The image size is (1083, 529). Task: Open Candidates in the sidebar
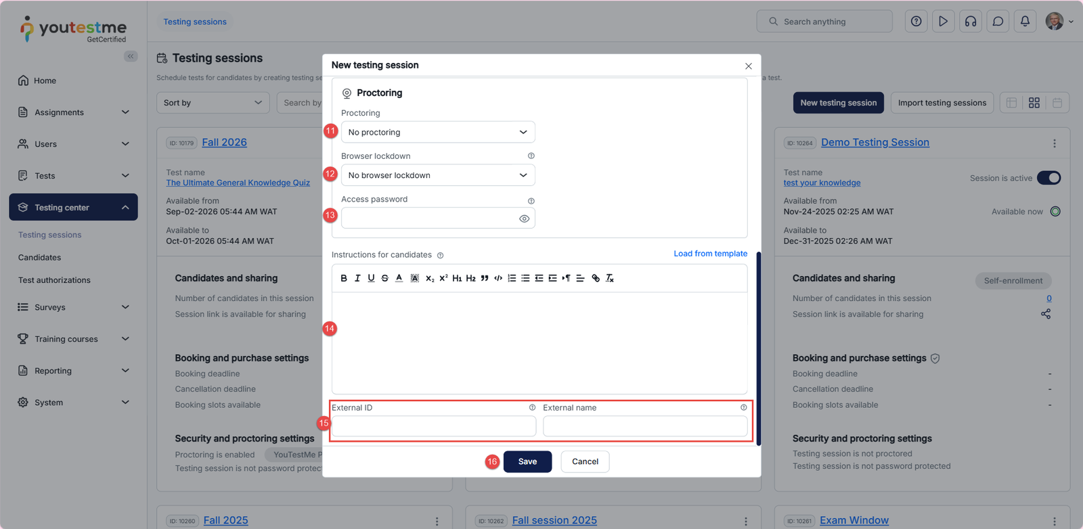coord(39,258)
